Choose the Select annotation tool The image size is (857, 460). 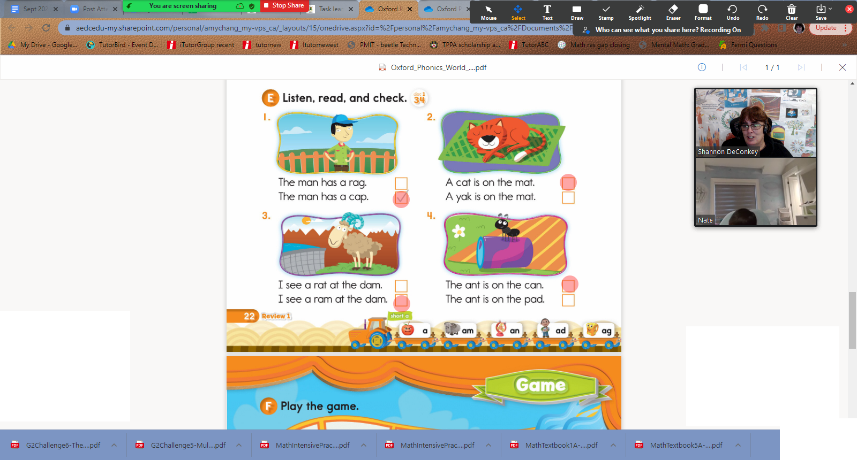(x=518, y=12)
